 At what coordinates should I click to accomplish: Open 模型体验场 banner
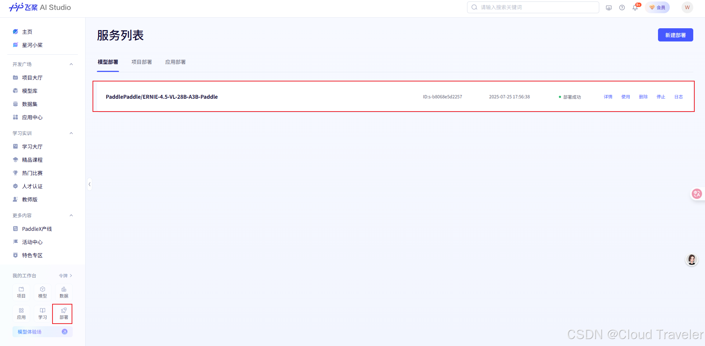click(43, 332)
